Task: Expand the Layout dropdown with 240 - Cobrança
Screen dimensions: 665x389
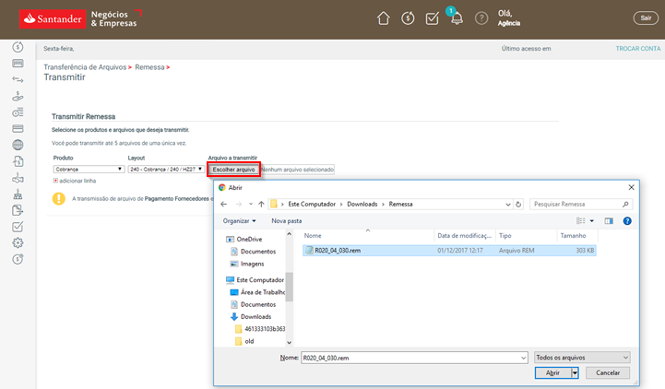Action: [166, 170]
